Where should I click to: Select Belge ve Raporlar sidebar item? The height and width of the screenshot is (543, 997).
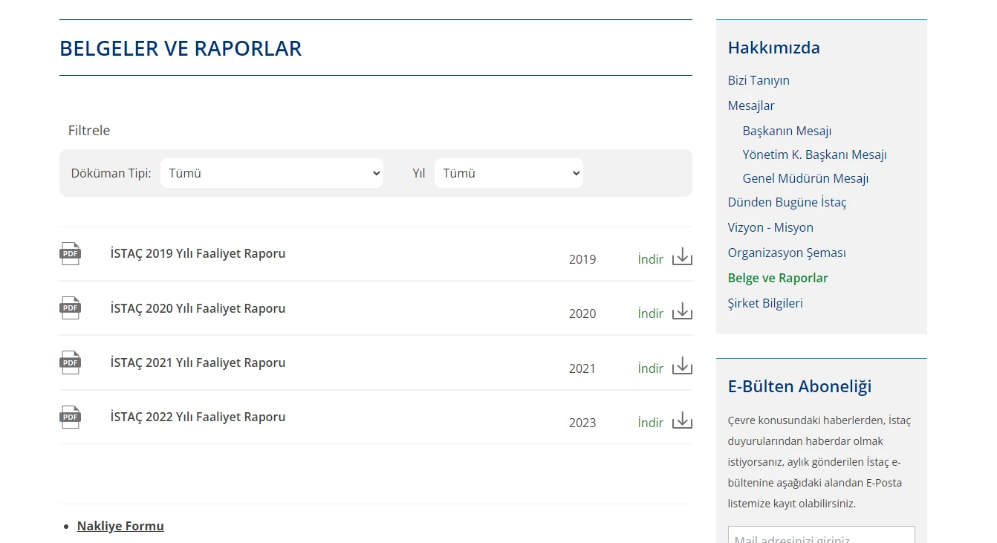pyautogui.click(x=778, y=278)
